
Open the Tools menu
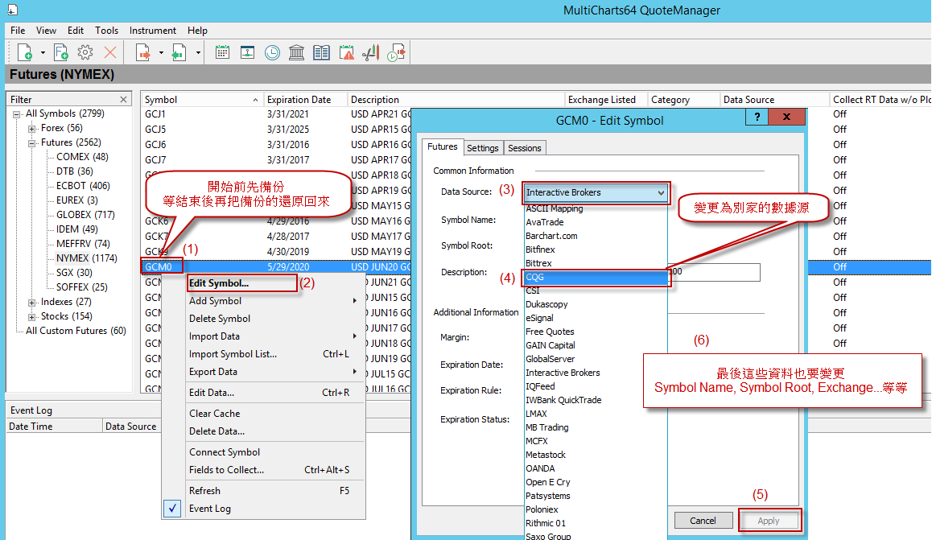click(x=106, y=31)
